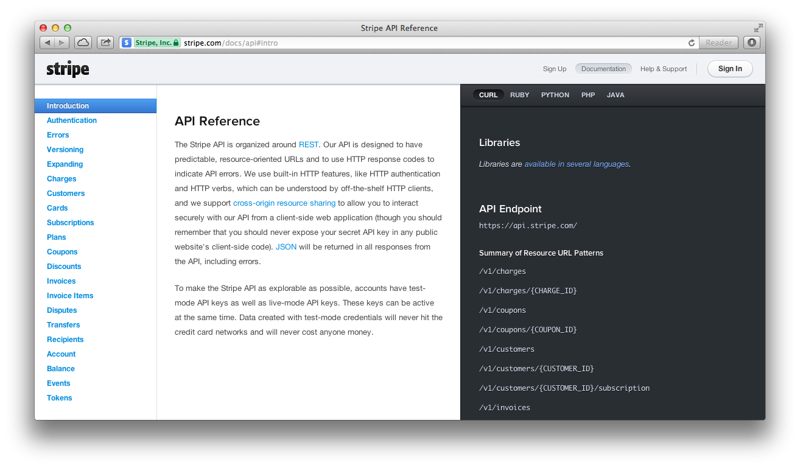
Task: Follow the cross-origin resource sharing link
Action: [x=284, y=203]
